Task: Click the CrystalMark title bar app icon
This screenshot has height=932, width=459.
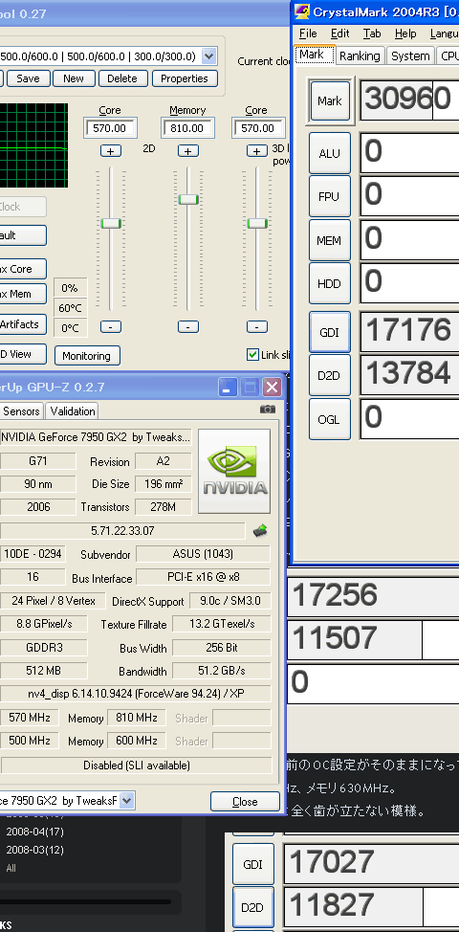Action: (x=303, y=11)
